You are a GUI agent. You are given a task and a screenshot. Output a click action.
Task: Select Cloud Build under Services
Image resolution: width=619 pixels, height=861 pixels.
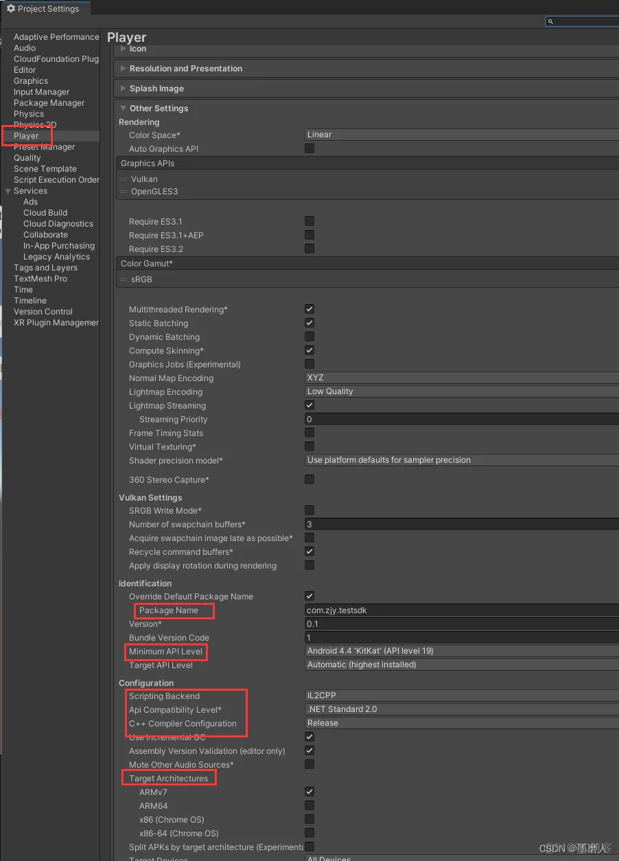pyautogui.click(x=45, y=213)
